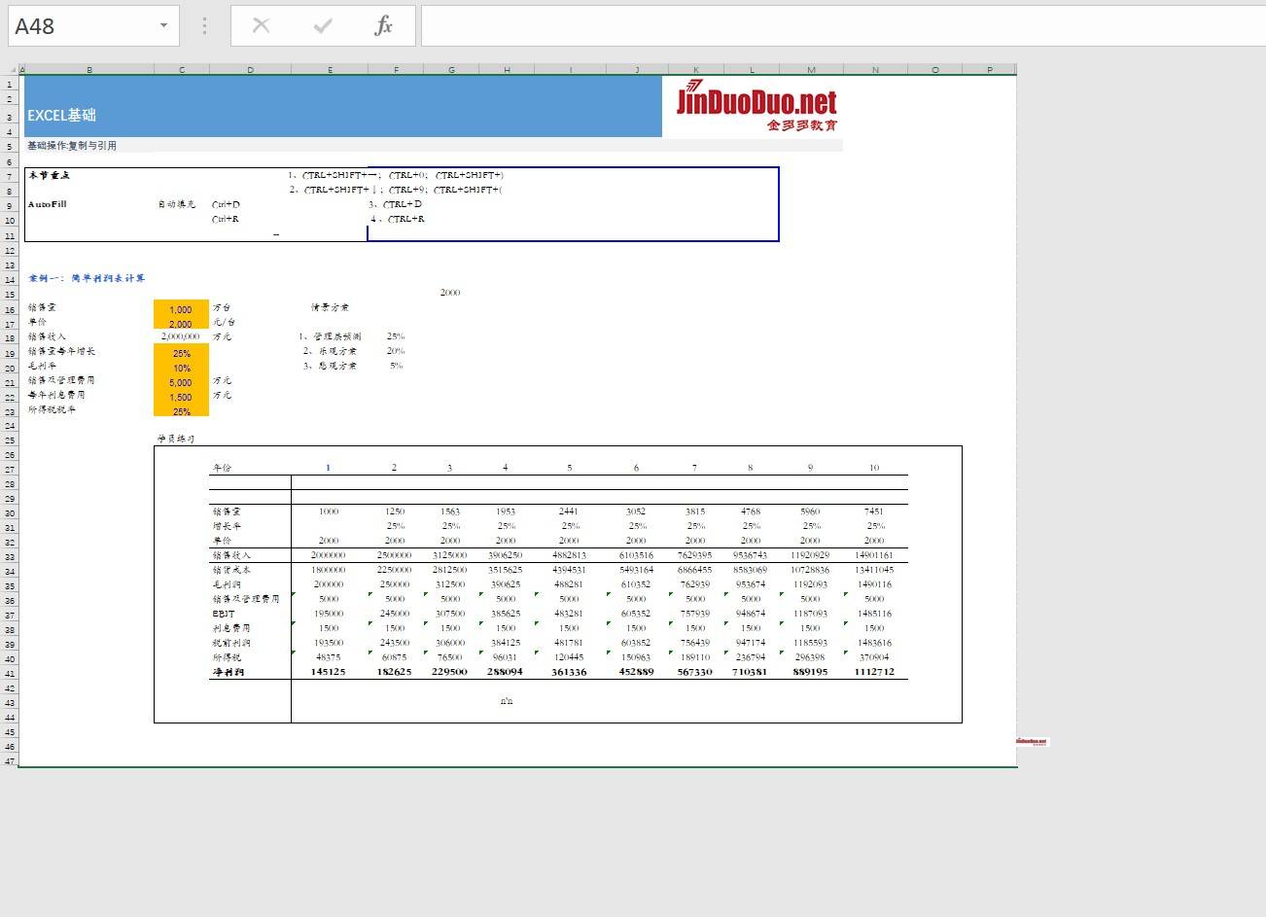This screenshot has width=1266, height=917.
Task: Select column K by its header
Action: 695,70
